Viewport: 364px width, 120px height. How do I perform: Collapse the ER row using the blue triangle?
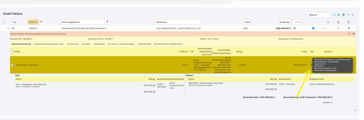click(x=349, y=29)
